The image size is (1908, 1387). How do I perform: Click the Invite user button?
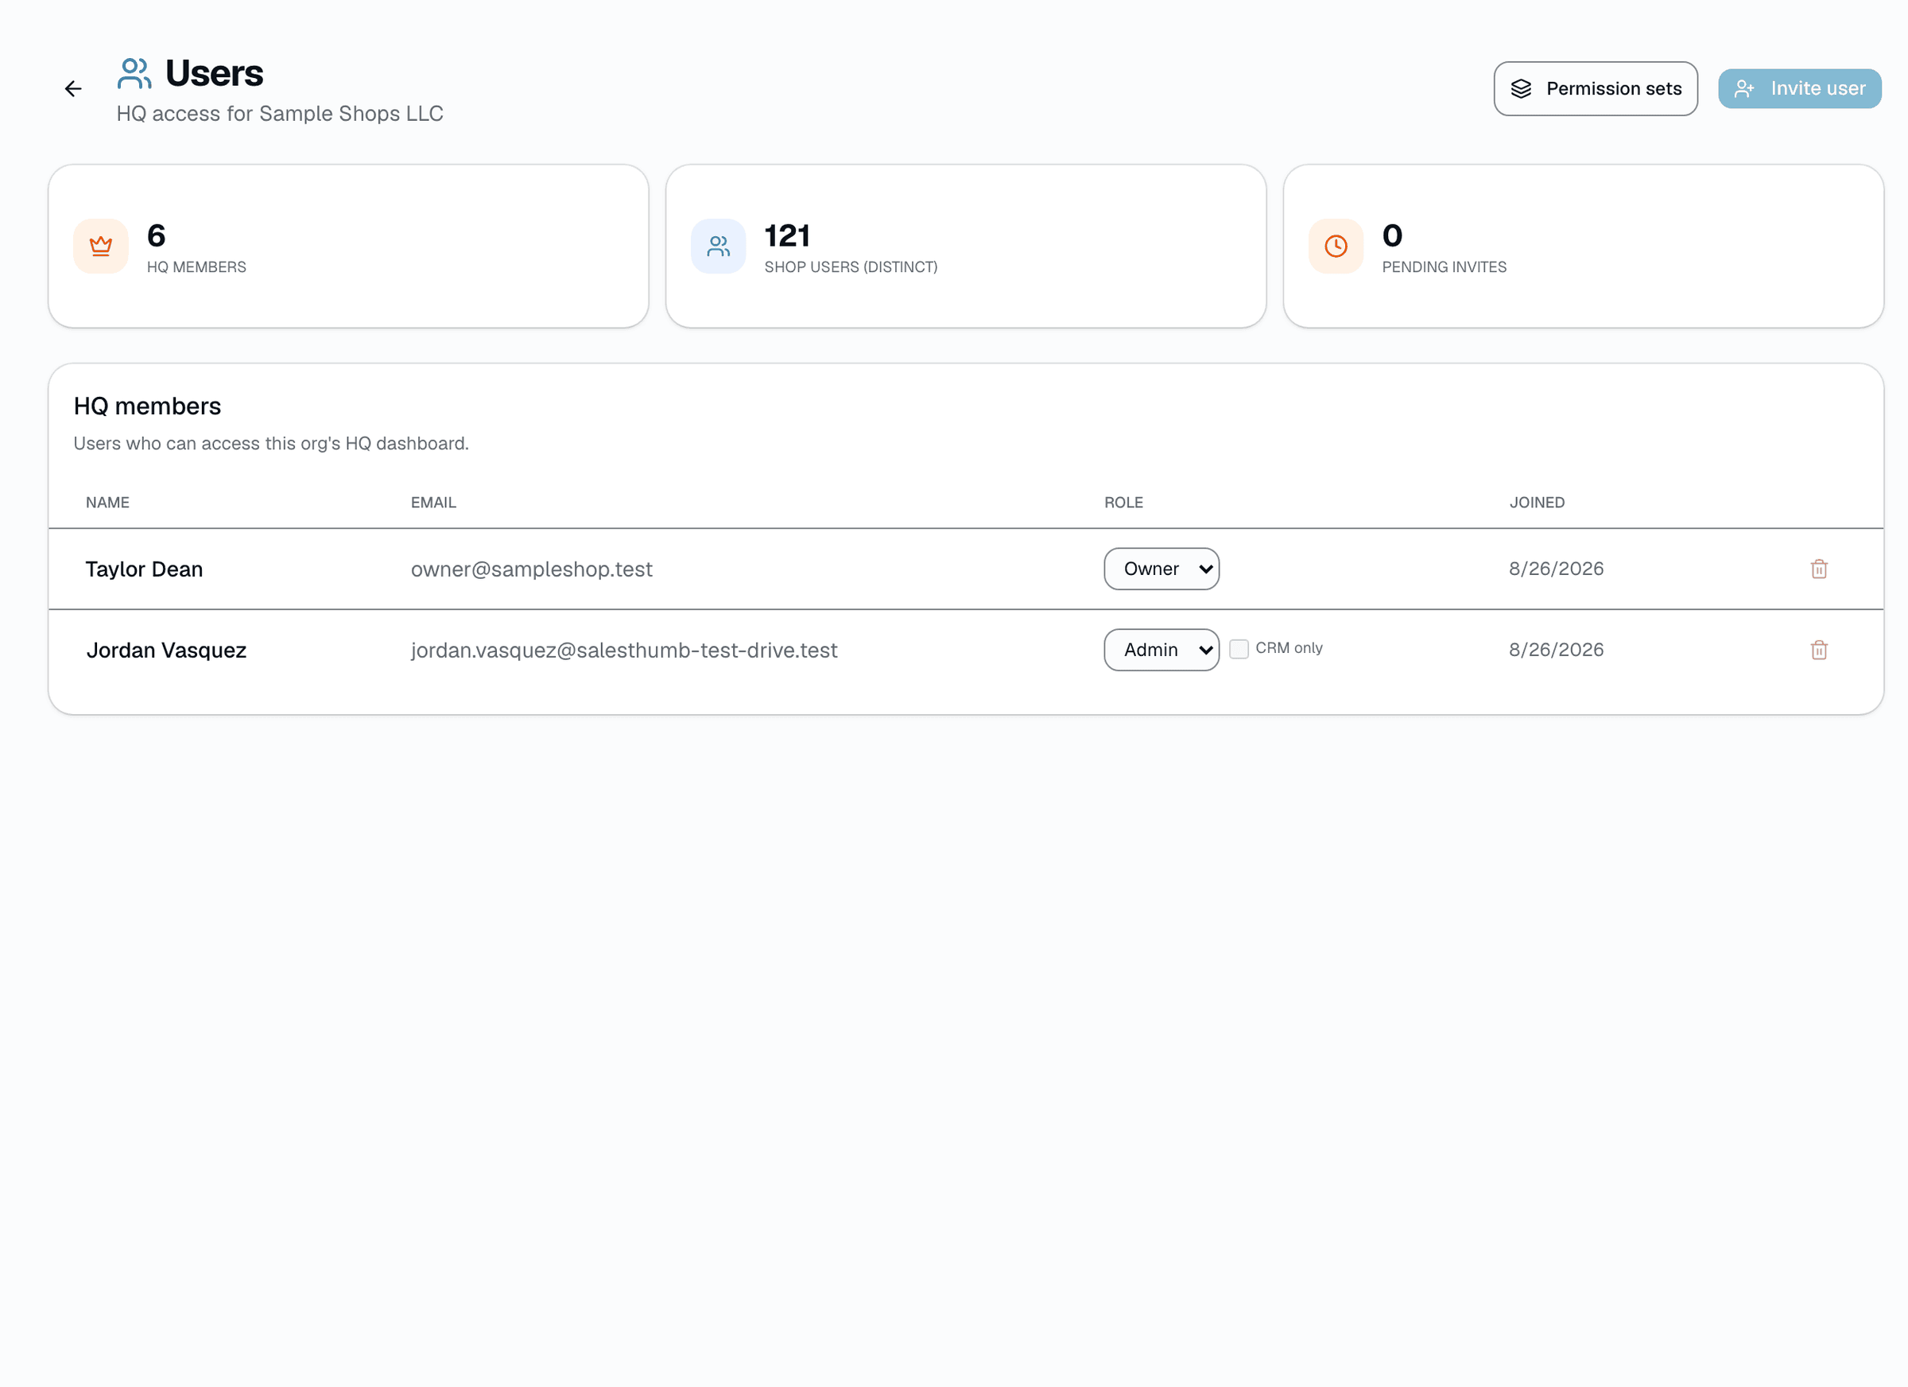point(1799,88)
